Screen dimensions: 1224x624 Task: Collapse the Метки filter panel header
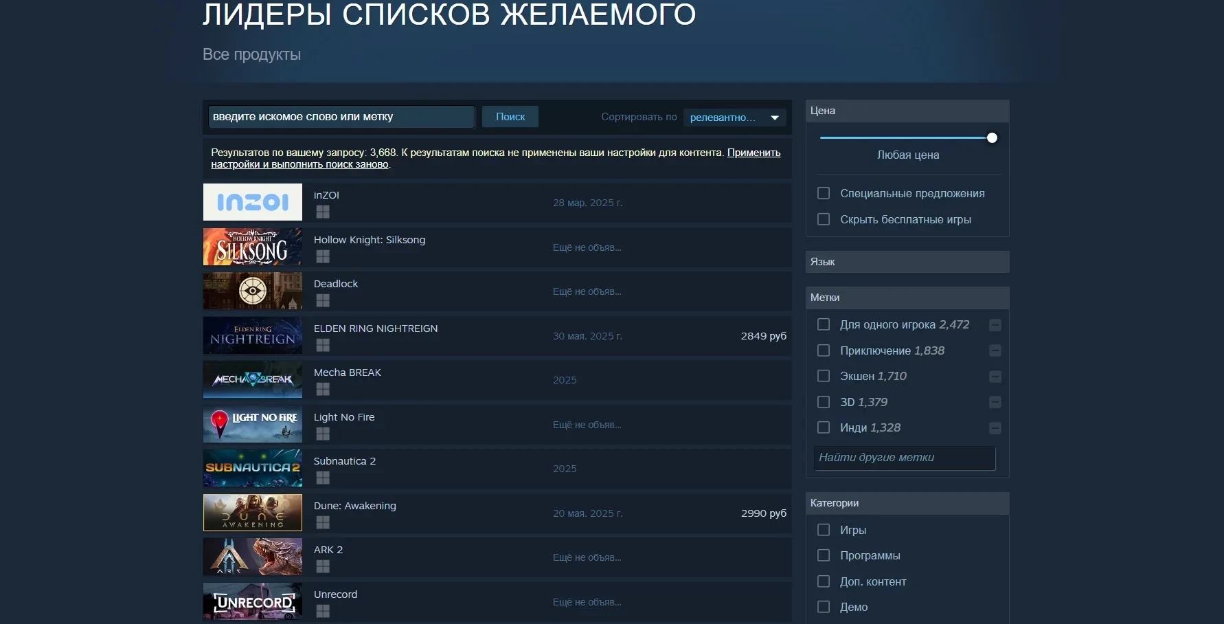(x=907, y=298)
